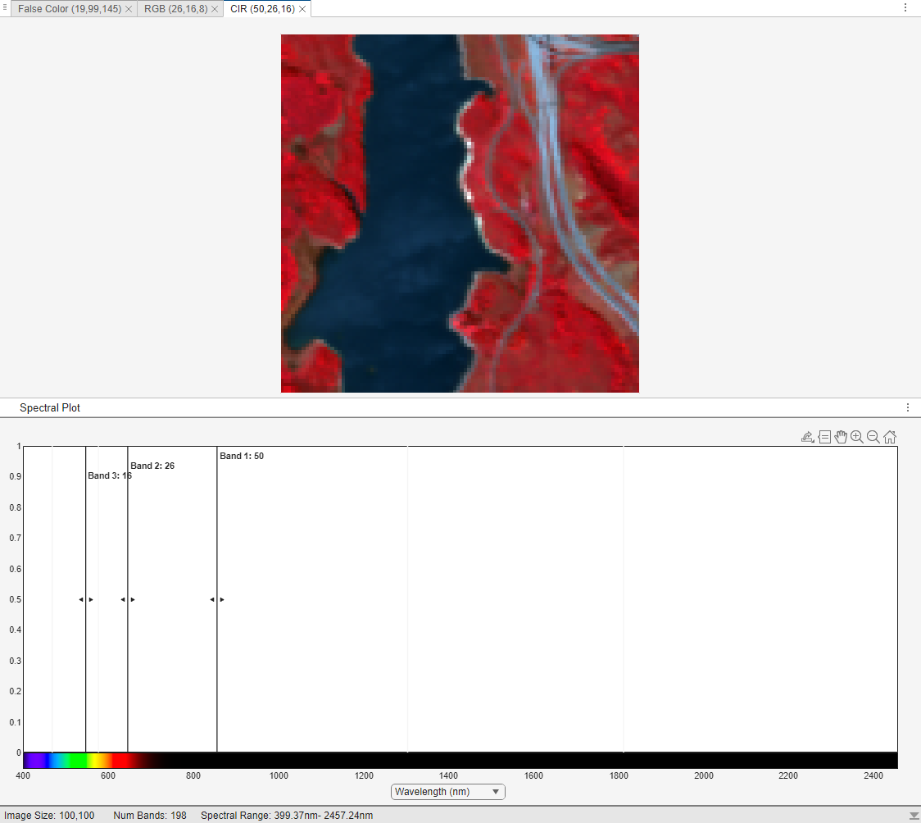Image resolution: width=921 pixels, height=823 pixels.
Task: Select the Zoom In tool on the spectral plot
Action: (x=857, y=436)
